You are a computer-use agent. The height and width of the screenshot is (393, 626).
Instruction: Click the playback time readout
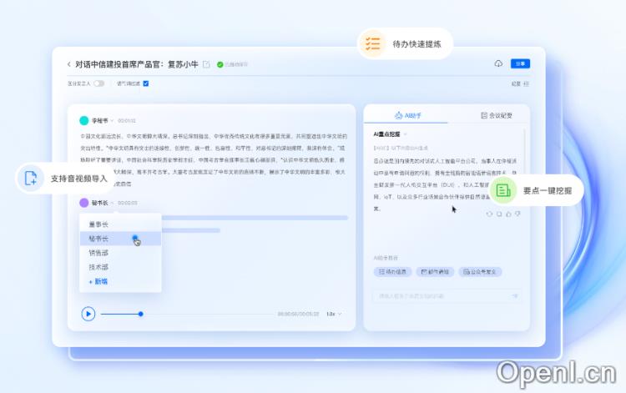point(298,314)
